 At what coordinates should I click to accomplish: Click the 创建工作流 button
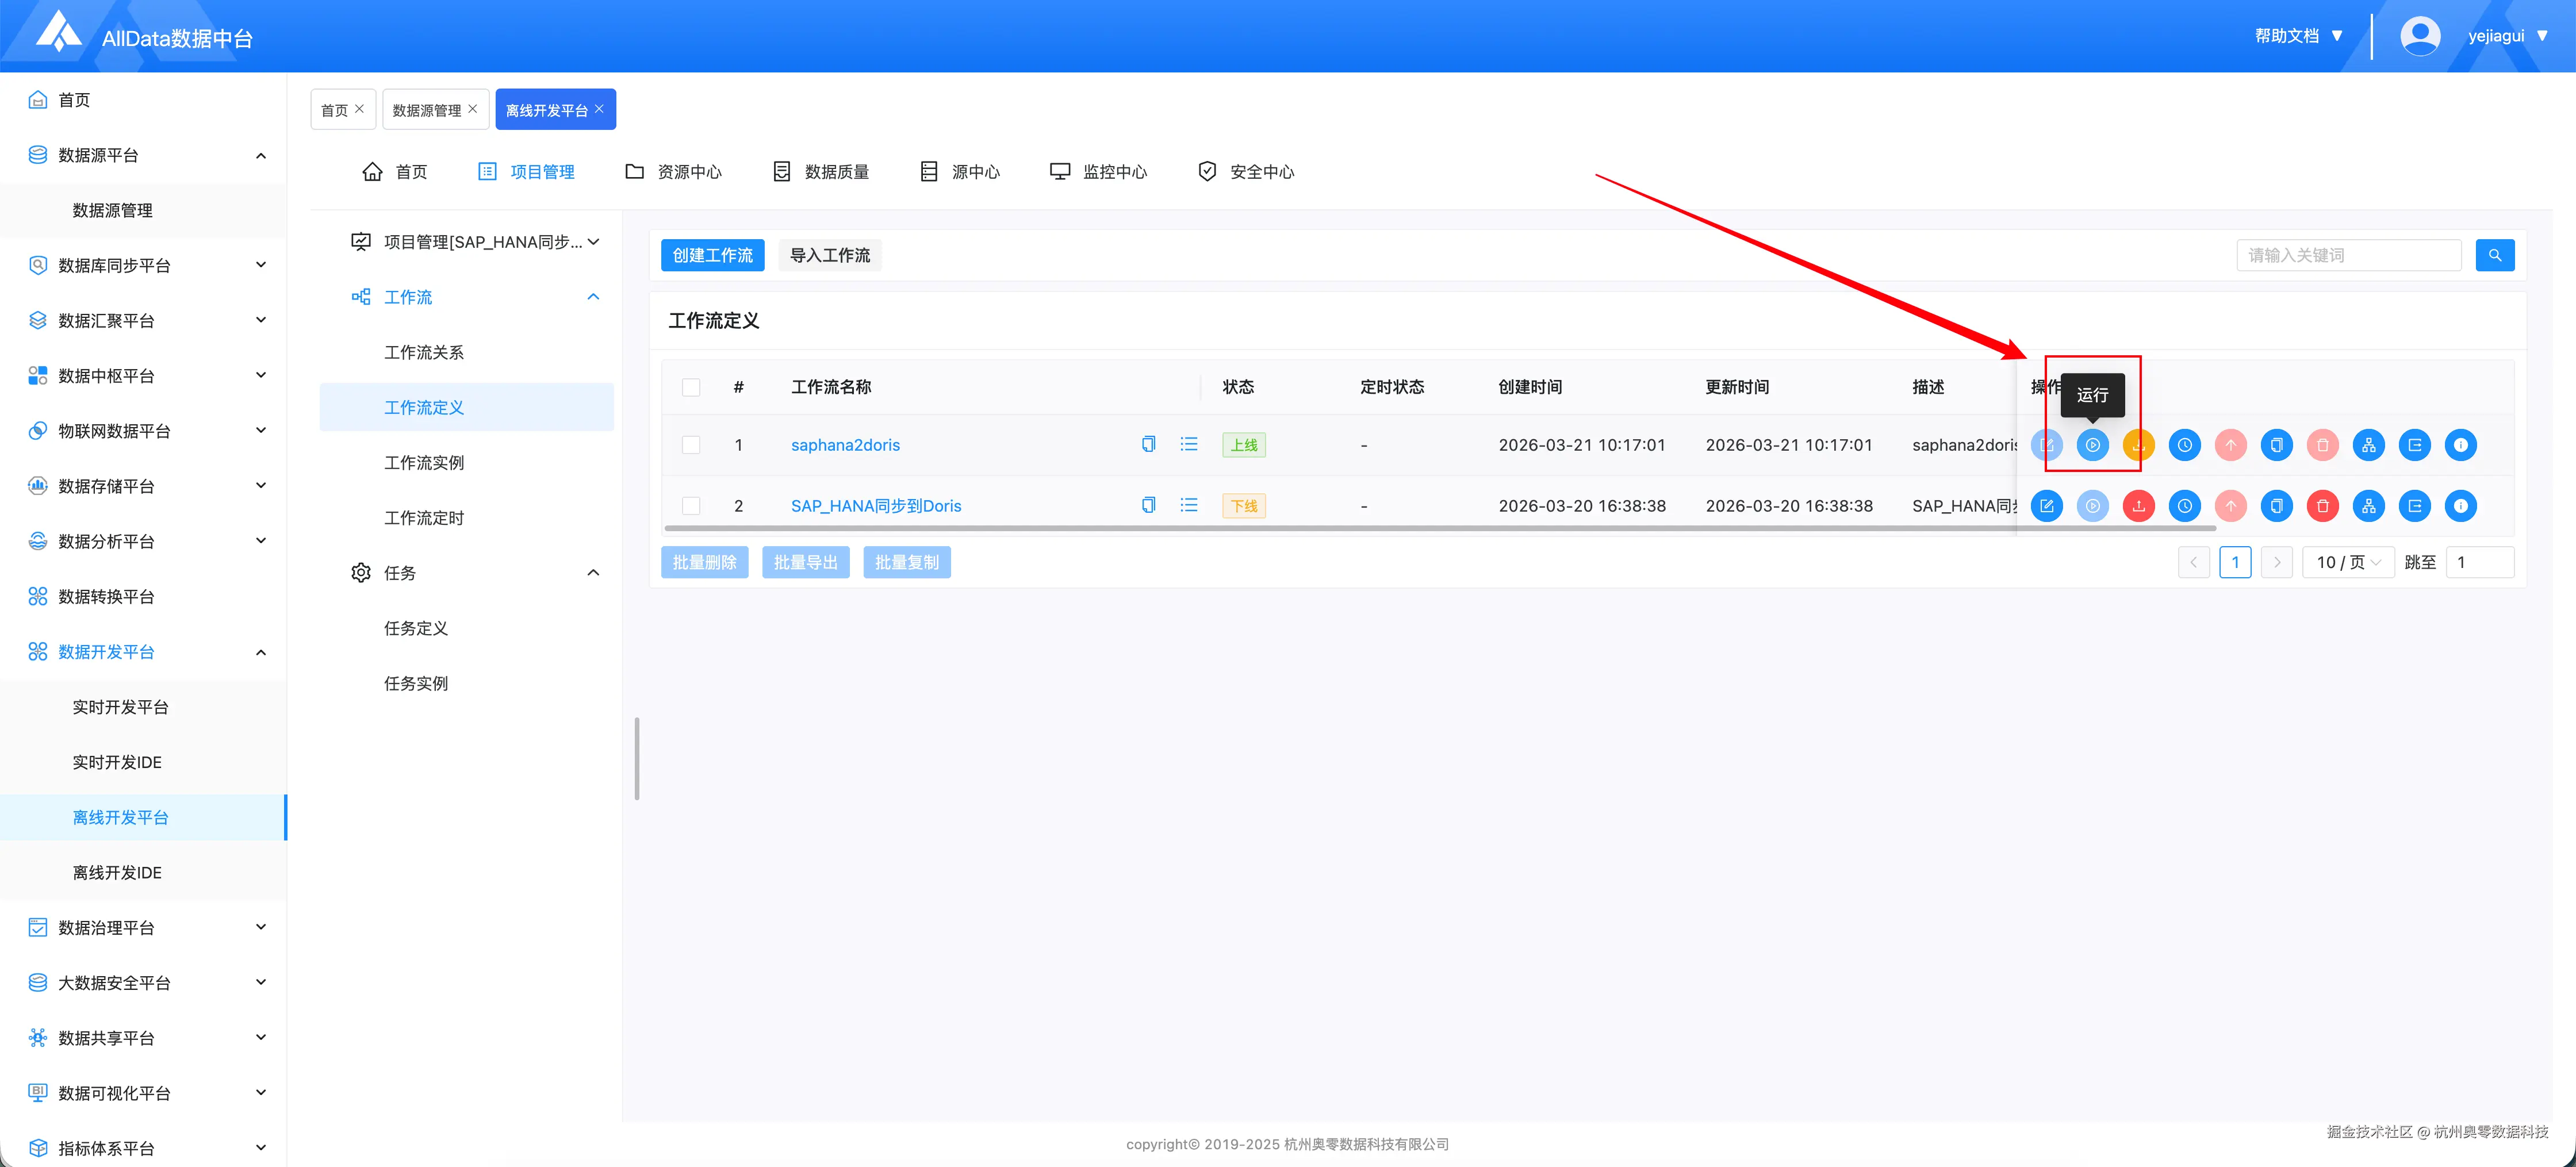tap(712, 255)
